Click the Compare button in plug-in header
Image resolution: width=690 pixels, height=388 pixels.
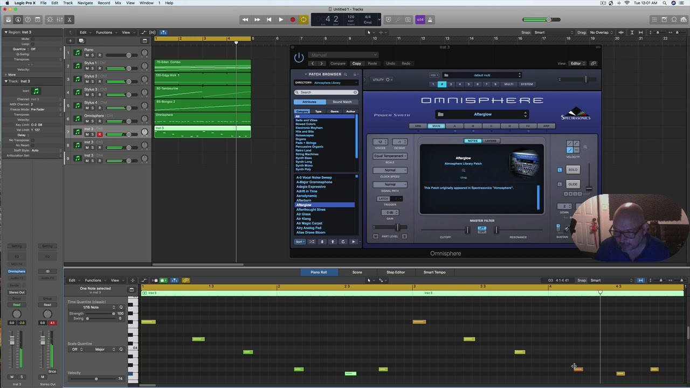coord(337,64)
